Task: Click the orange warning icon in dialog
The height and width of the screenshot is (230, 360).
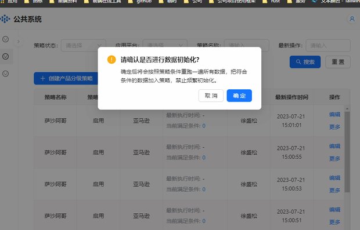Action: 111,60
